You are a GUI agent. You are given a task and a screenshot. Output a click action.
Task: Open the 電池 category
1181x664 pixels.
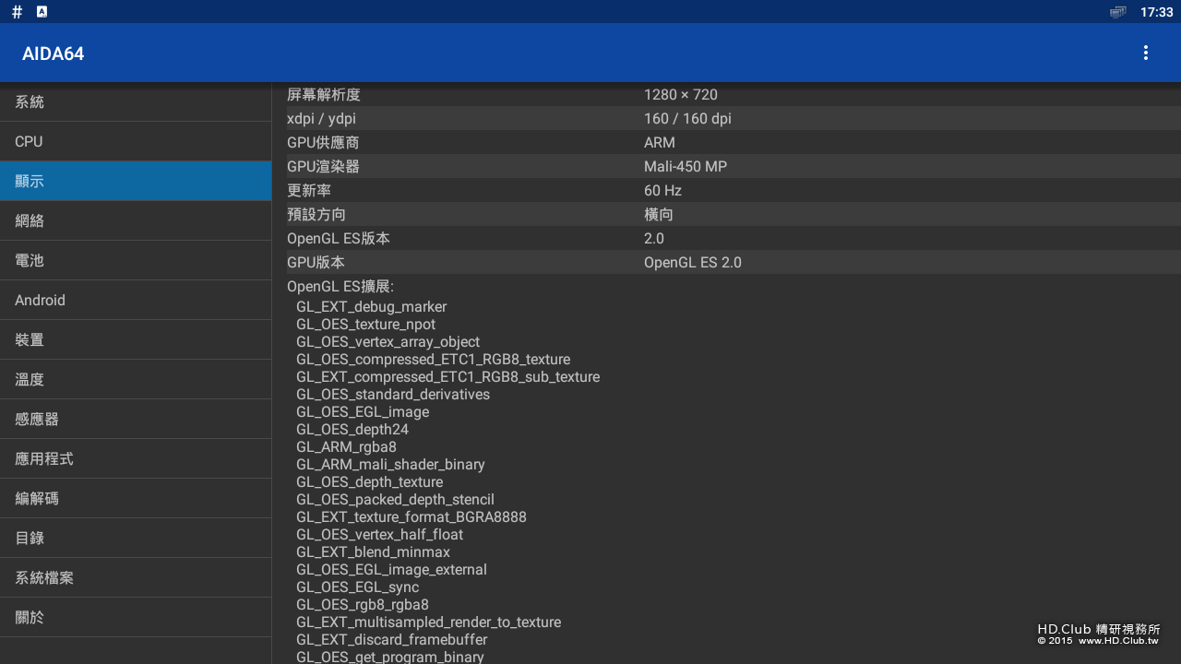[x=136, y=260]
